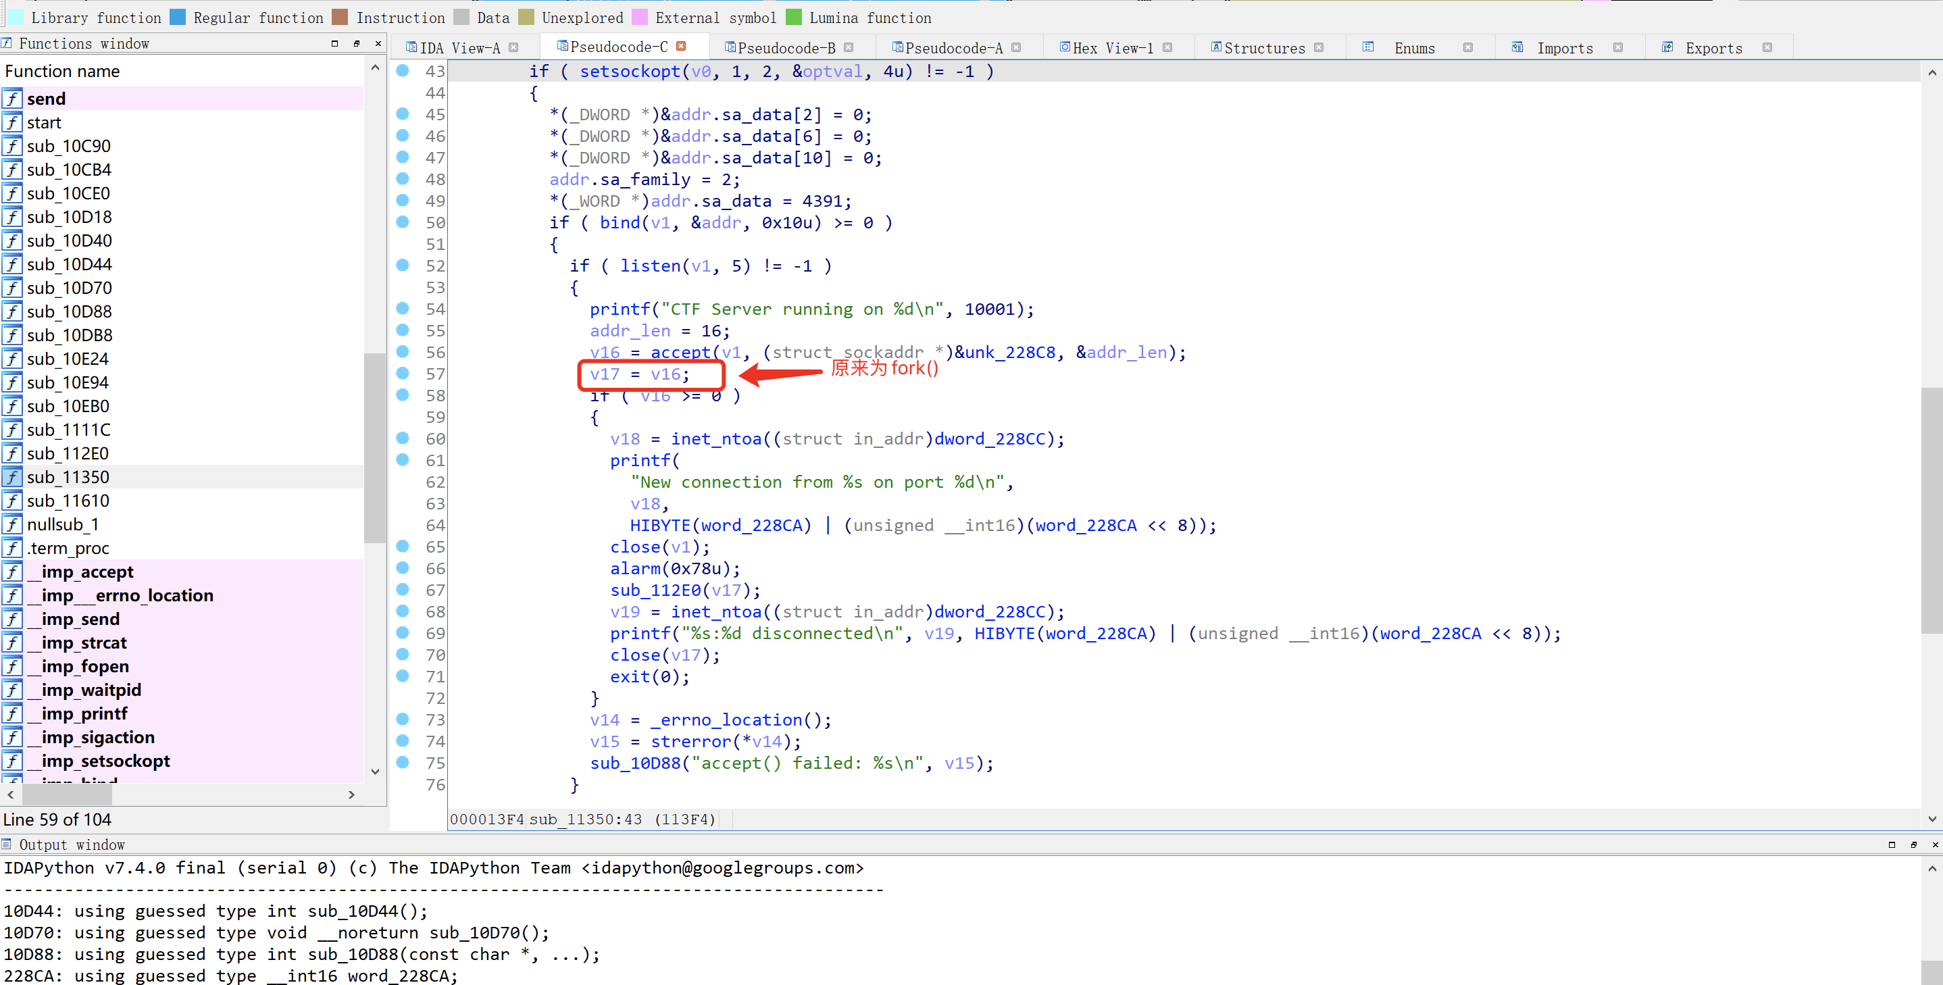
Task: Select sub_11610 in the functions list
Action: 182,501
